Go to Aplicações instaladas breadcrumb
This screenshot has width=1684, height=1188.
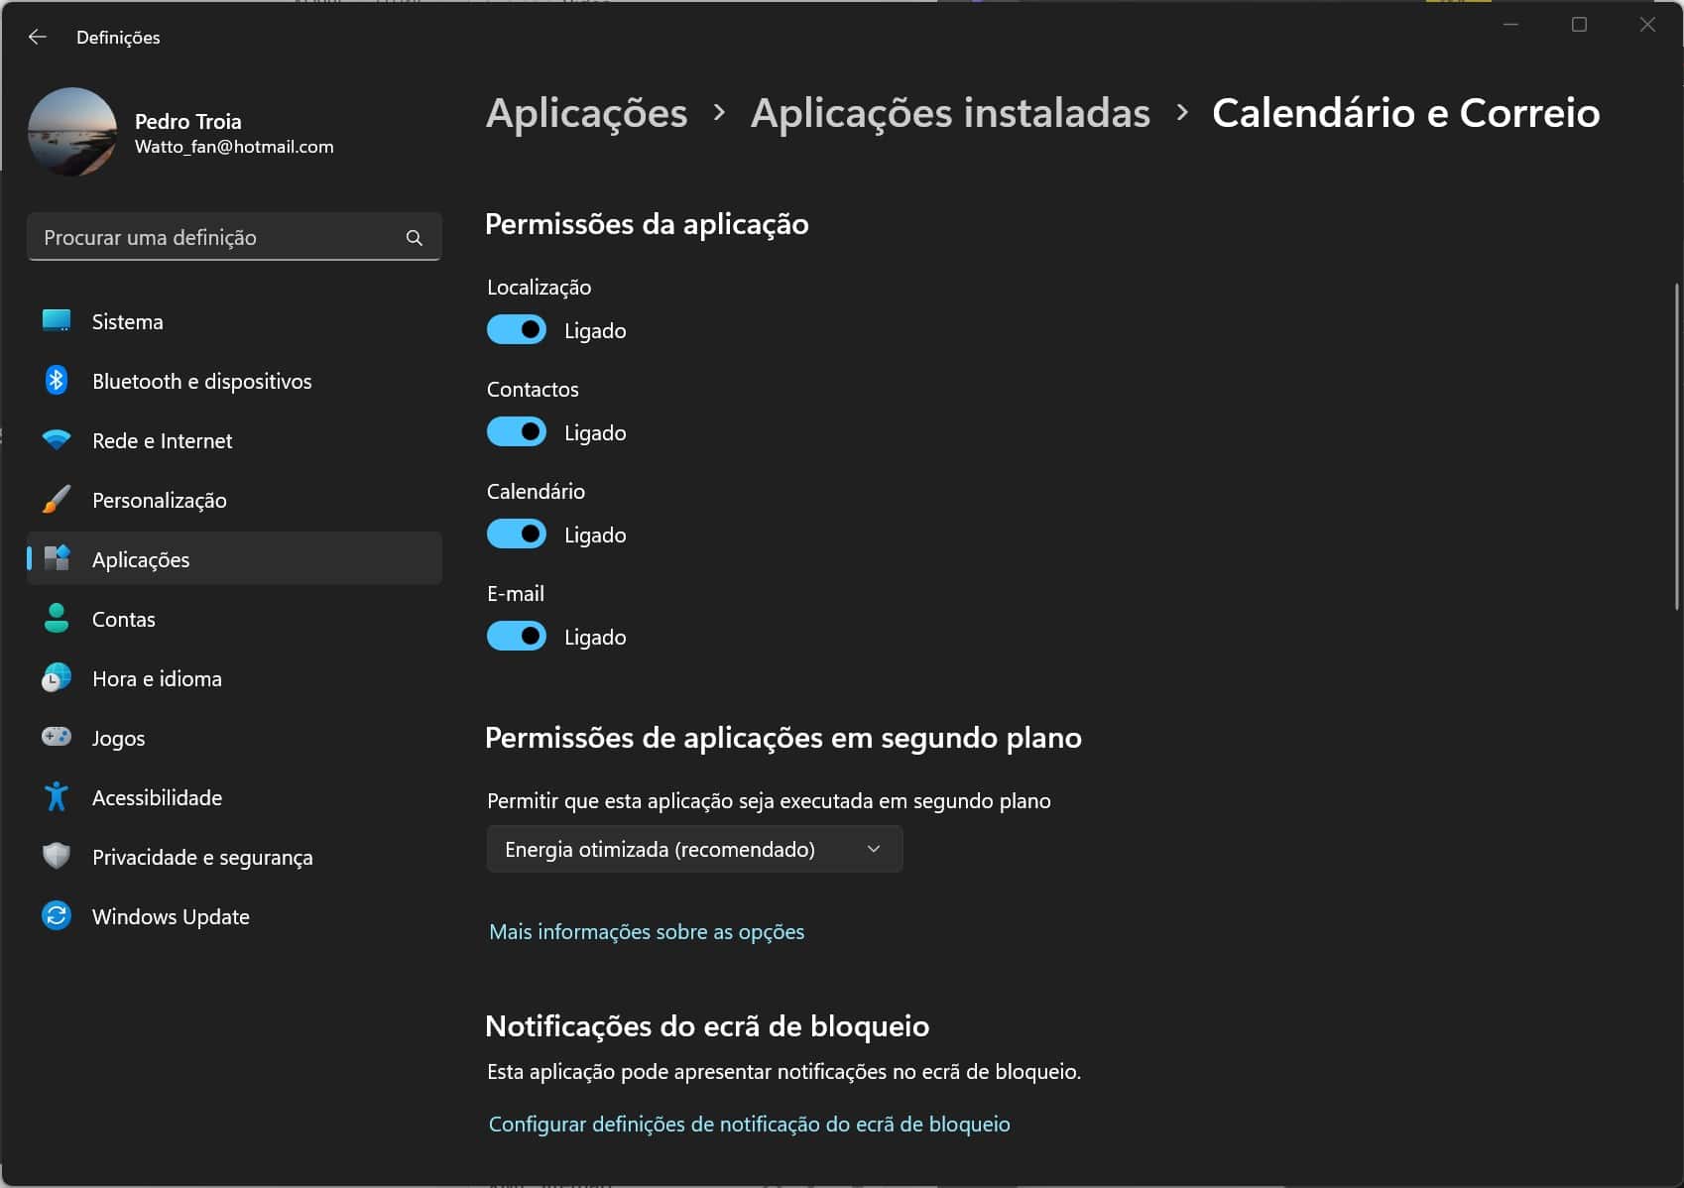point(950,113)
